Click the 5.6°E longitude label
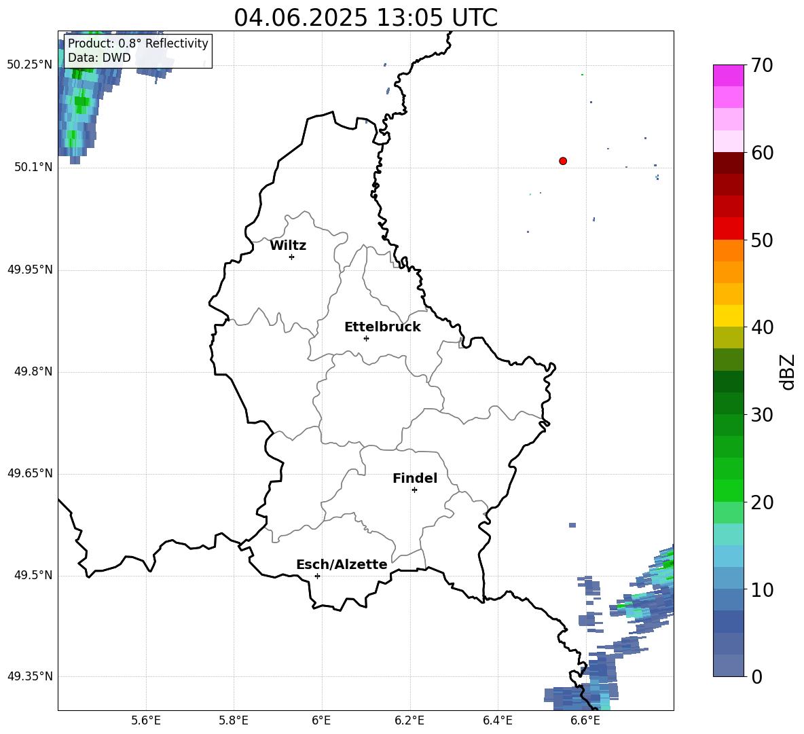Screen dimensions: 804x734 pos(146,720)
